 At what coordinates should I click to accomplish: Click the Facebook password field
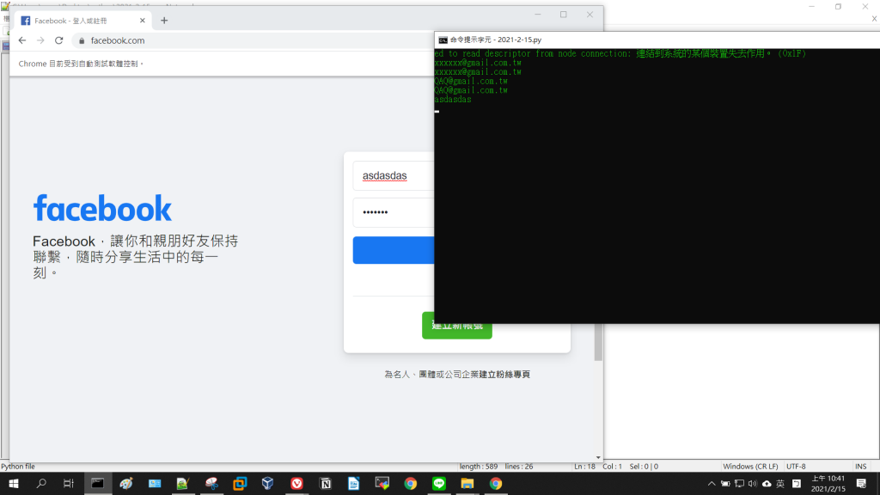tap(394, 212)
